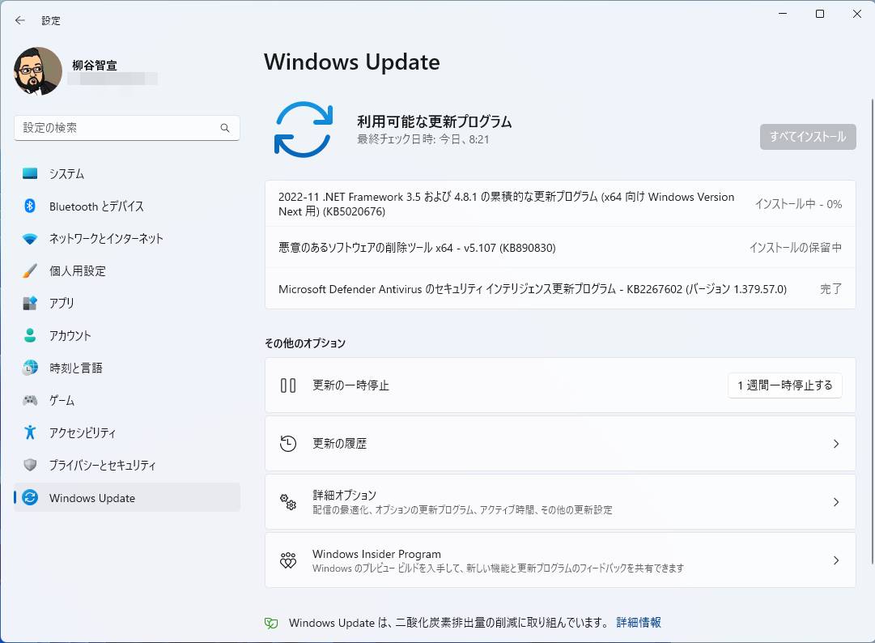Click the 完了 status text
The height and width of the screenshot is (643, 875).
831,288
